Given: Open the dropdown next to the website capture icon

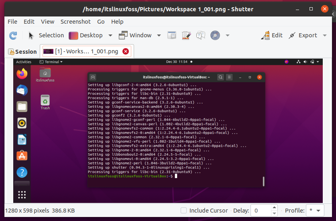Looking at the screenshot, I should [228, 35].
